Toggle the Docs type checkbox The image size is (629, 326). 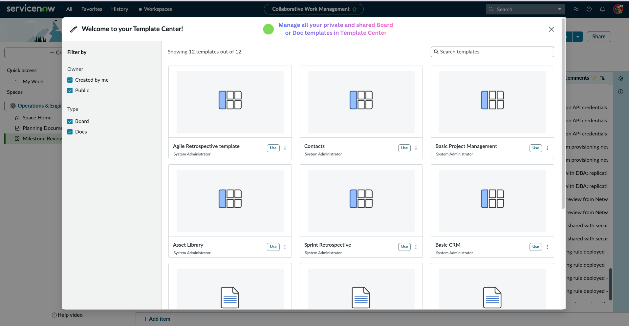pos(70,132)
